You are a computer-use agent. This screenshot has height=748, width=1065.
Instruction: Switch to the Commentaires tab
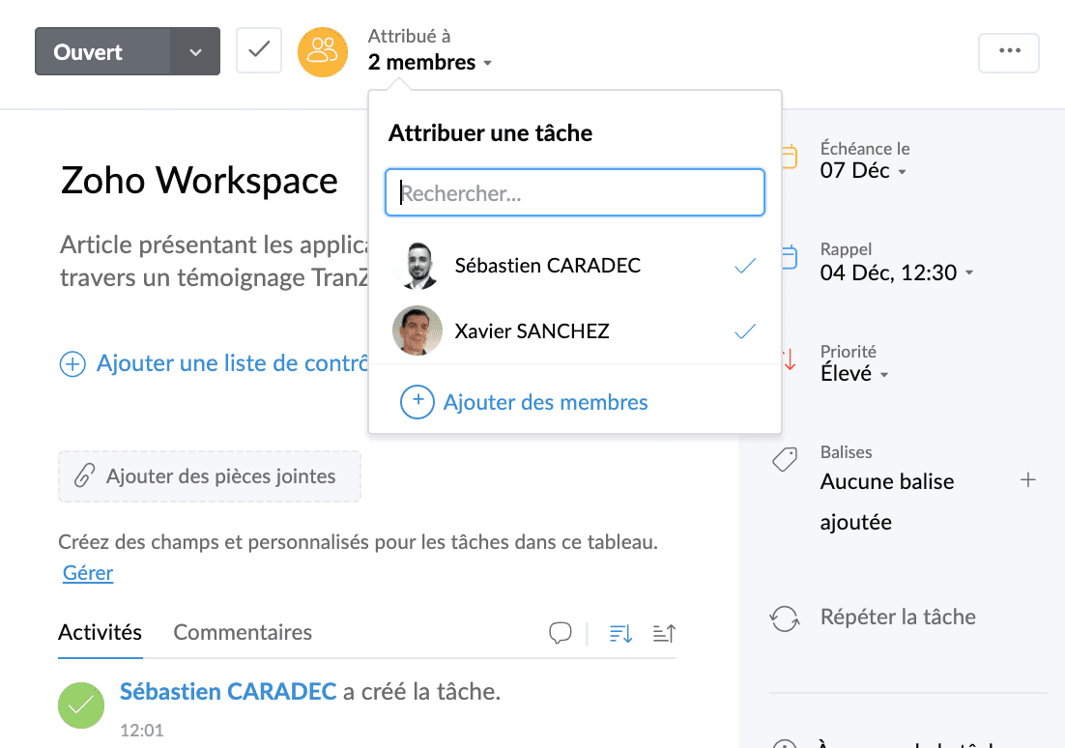(x=243, y=632)
